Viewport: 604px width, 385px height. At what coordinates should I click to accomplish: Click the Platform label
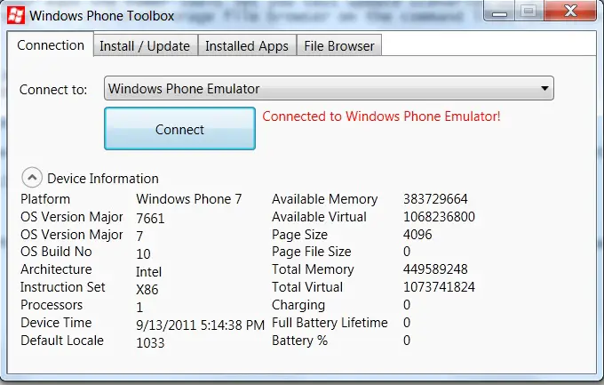point(45,199)
